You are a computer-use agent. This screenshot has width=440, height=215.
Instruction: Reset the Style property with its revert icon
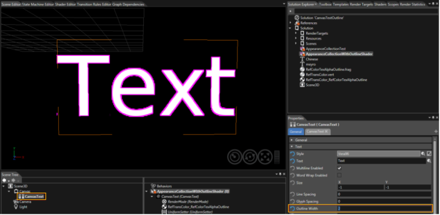(x=292, y=154)
